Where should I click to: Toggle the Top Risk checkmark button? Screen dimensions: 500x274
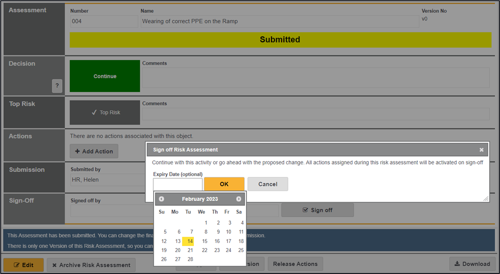point(105,113)
